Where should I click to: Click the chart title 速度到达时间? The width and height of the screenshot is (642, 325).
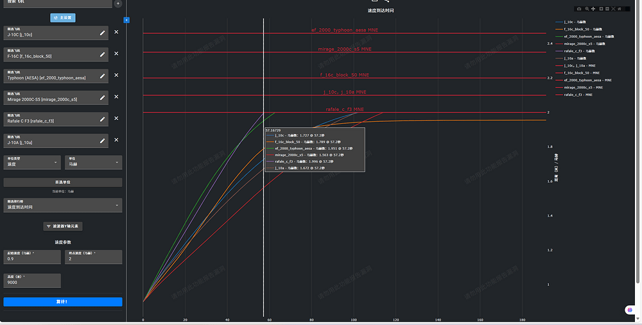[380, 11]
